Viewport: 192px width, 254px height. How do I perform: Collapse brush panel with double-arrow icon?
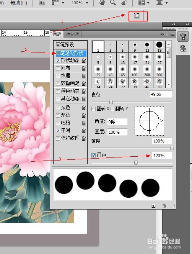[x=162, y=34]
